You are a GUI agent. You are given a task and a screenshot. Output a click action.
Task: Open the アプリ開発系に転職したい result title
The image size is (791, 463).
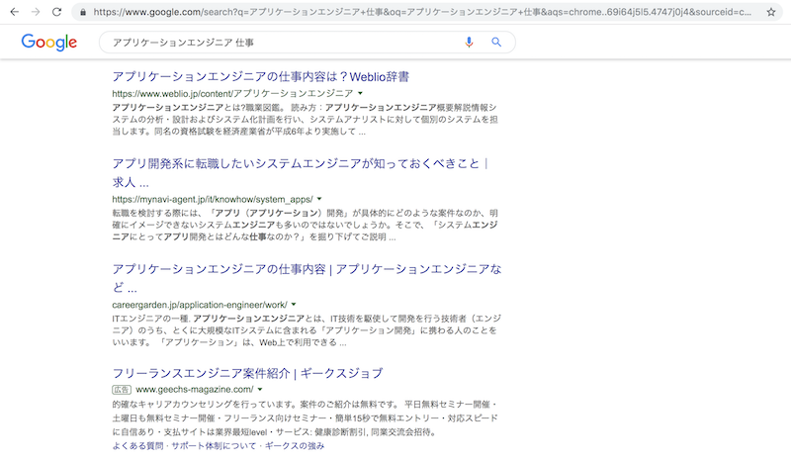301,173
